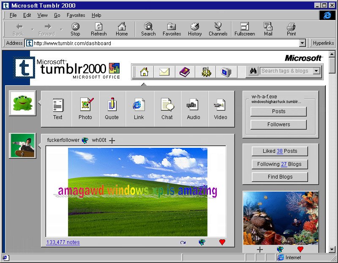Open the Favorites folder toolbar button
The width and height of the screenshot is (338, 263).
(172, 29)
